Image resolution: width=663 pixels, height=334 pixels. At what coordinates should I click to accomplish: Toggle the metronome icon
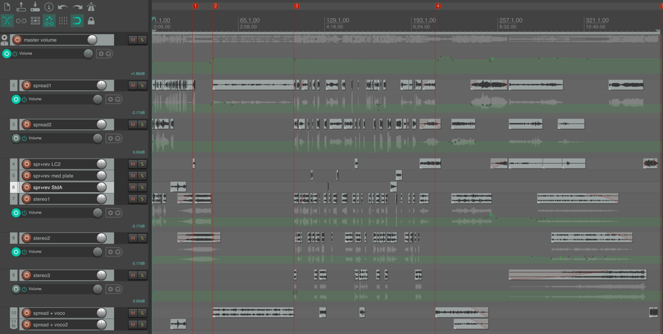[91, 7]
